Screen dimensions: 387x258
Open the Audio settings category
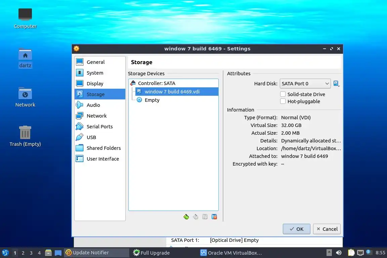(100, 105)
